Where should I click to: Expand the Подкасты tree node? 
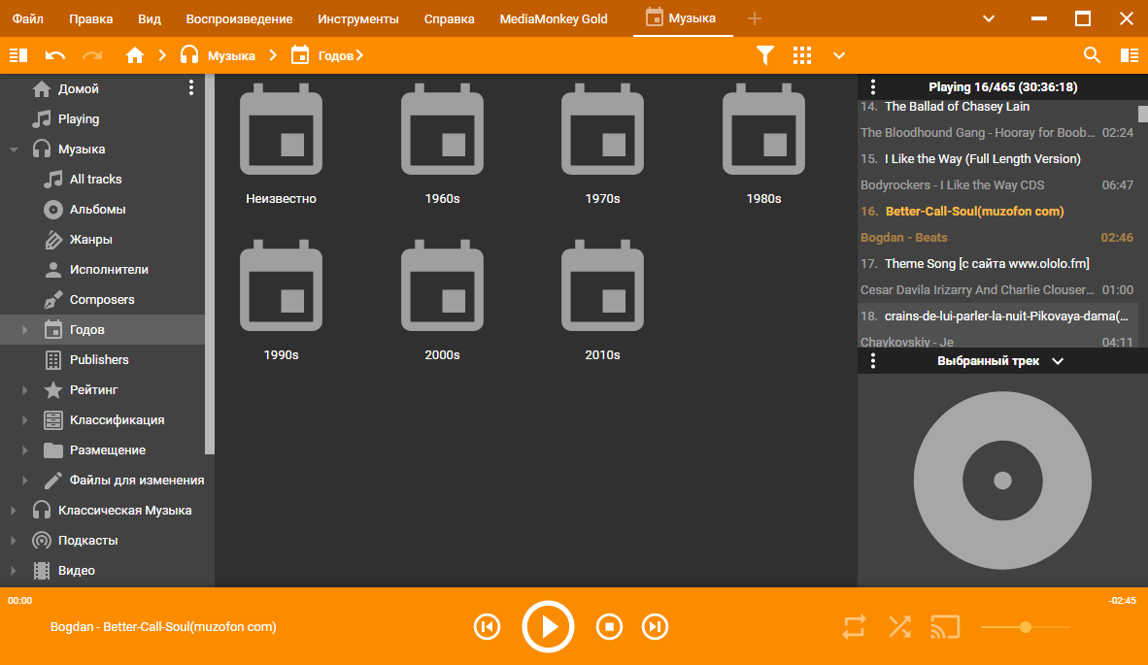point(14,540)
